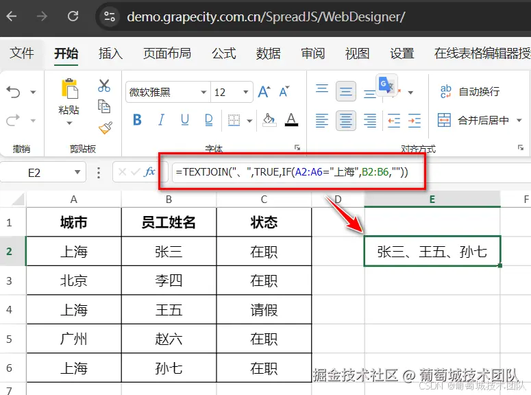Select column E header
The width and height of the screenshot is (531, 395).
(432, 200)
